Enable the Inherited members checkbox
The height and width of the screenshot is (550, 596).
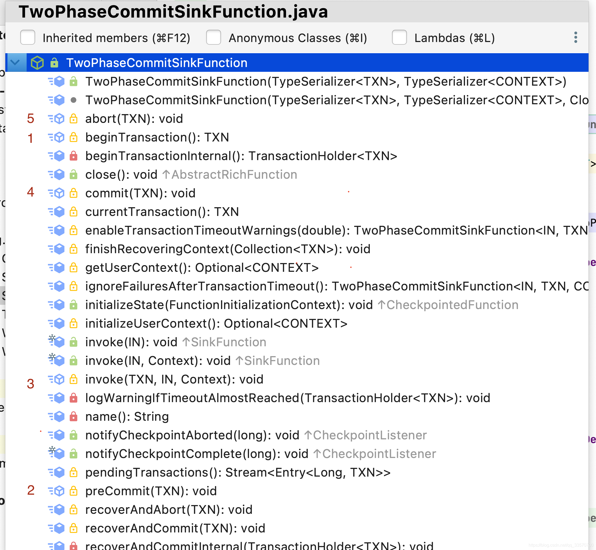[27, 37]
